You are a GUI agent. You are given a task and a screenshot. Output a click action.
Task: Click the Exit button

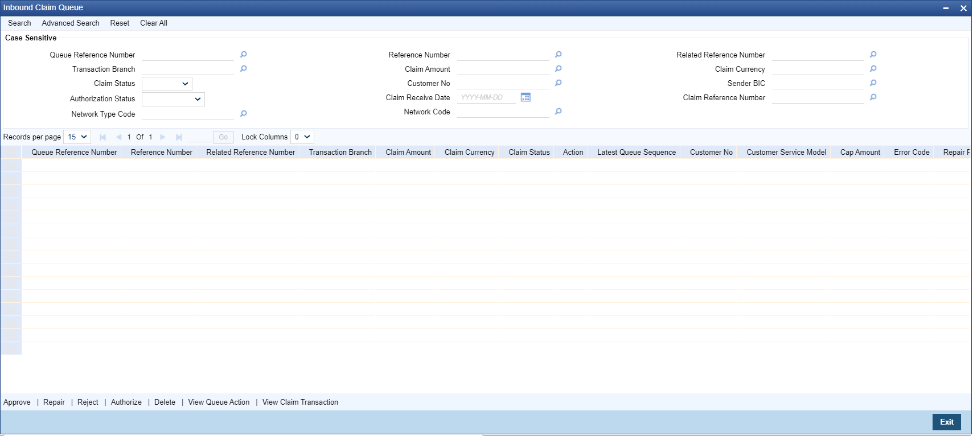[947, 422]
